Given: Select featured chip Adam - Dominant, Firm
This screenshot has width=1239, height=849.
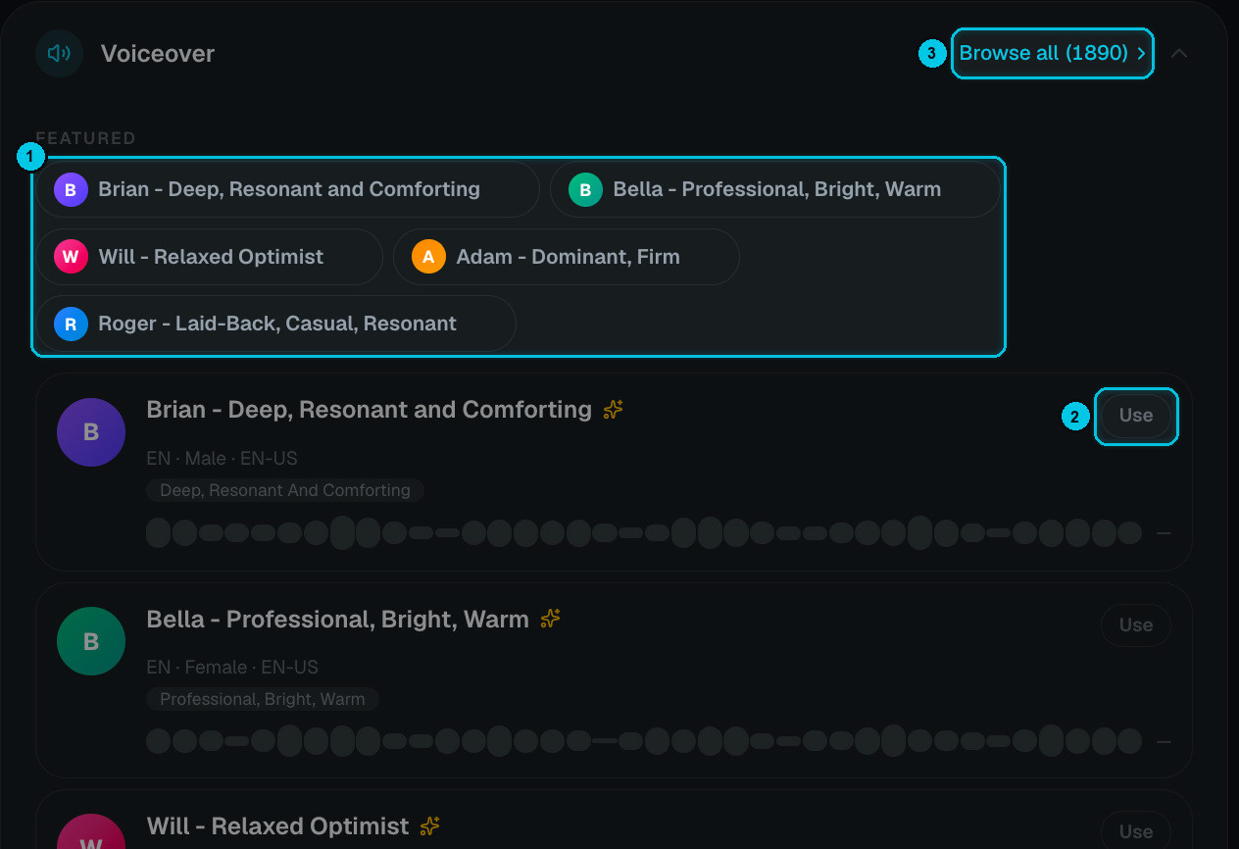Looking at the screenshot, I should point(566,257).
